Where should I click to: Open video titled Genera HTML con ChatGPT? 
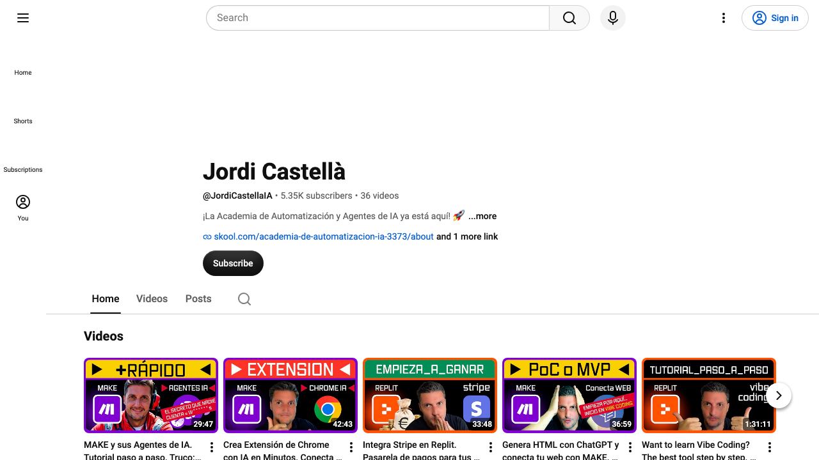tap(561, 450)
